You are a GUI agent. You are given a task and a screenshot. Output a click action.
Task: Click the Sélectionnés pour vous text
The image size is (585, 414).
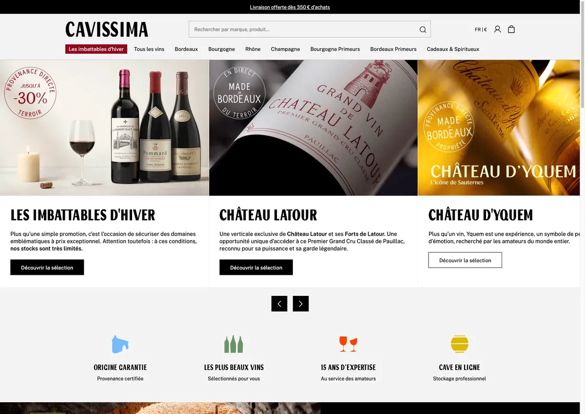(234, 379)
